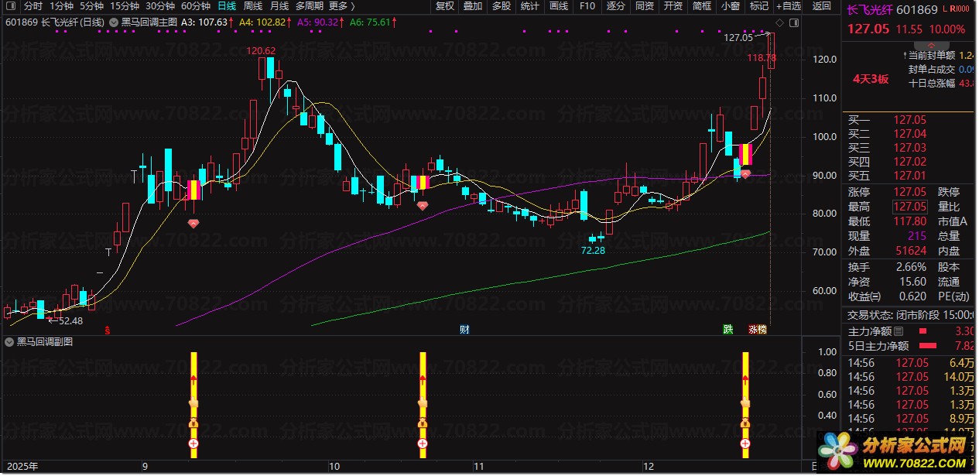
Task: Click the 72.28 low price label
Action: tap(593, 250)
